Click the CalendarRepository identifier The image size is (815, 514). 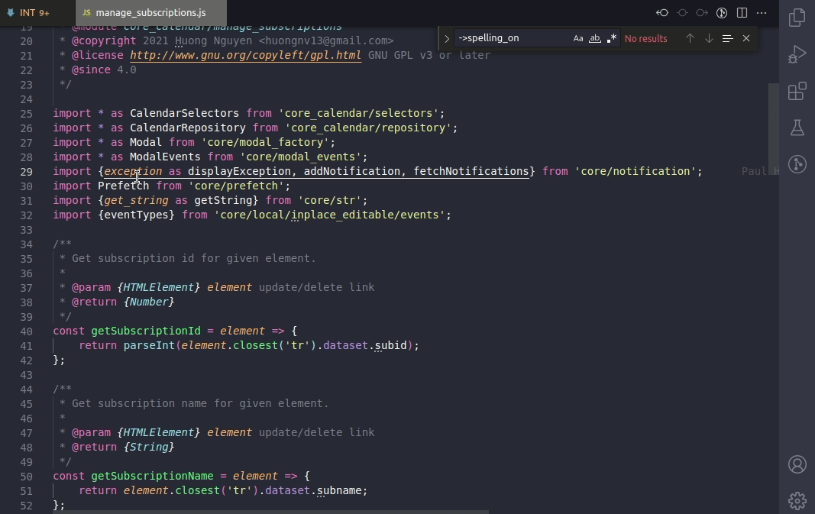pyautogui.click(x=188, y=128)
